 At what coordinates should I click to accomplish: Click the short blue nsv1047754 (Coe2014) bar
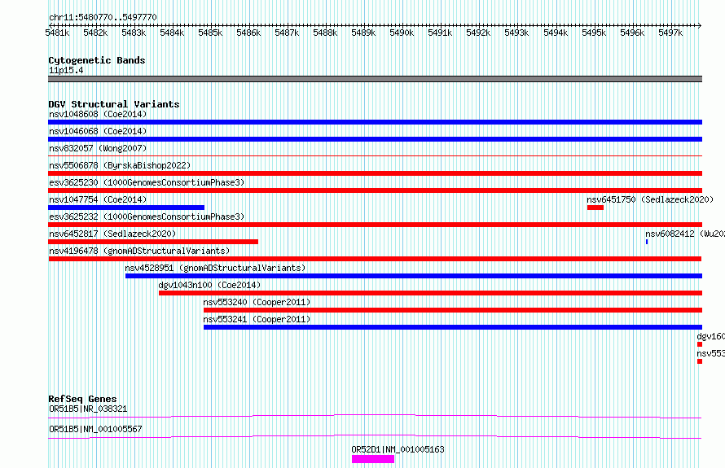[126, 208]
